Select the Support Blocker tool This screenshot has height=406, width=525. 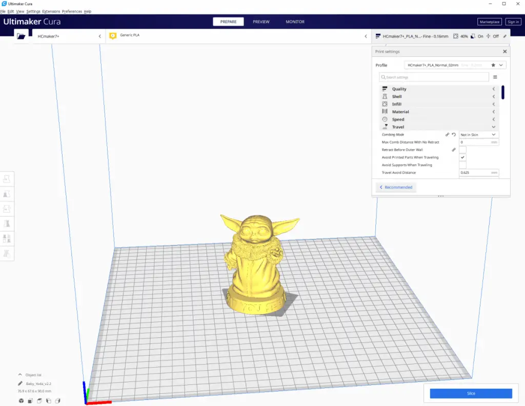point(7,253)
